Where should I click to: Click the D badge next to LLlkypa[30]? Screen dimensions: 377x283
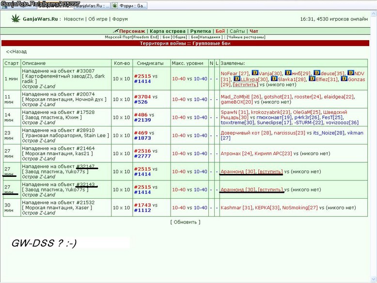237,79
